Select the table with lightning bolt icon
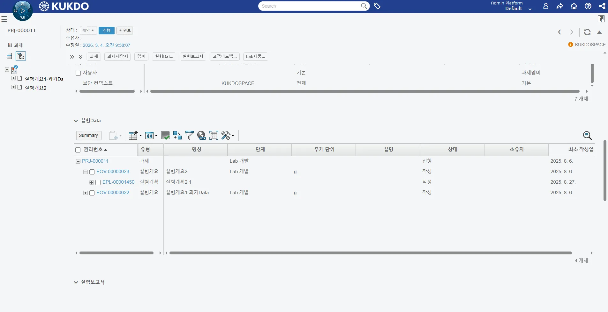The image size is (608, 312). [x=133, y=135]
